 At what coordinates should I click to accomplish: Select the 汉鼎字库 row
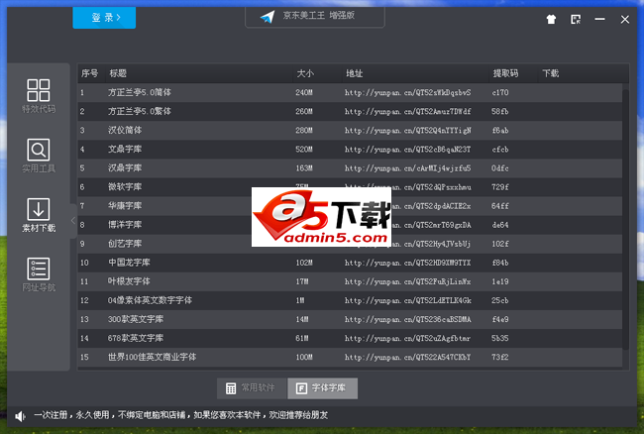[350, 168]
